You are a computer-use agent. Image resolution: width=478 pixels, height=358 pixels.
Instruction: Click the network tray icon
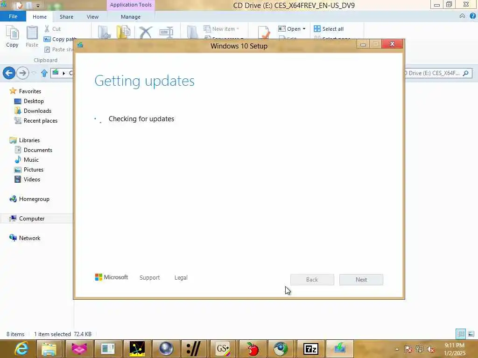[x=420, y=349]
